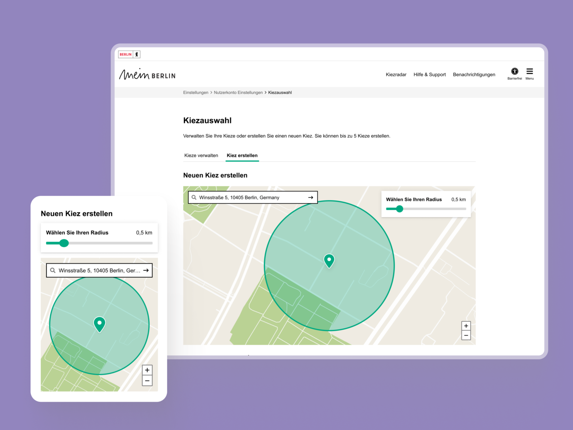Open the Barrierfrei accessibility icon
The width and height of the screenshot is (573, 430).
515,71
